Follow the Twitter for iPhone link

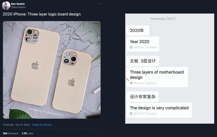[x=42, y=125]
